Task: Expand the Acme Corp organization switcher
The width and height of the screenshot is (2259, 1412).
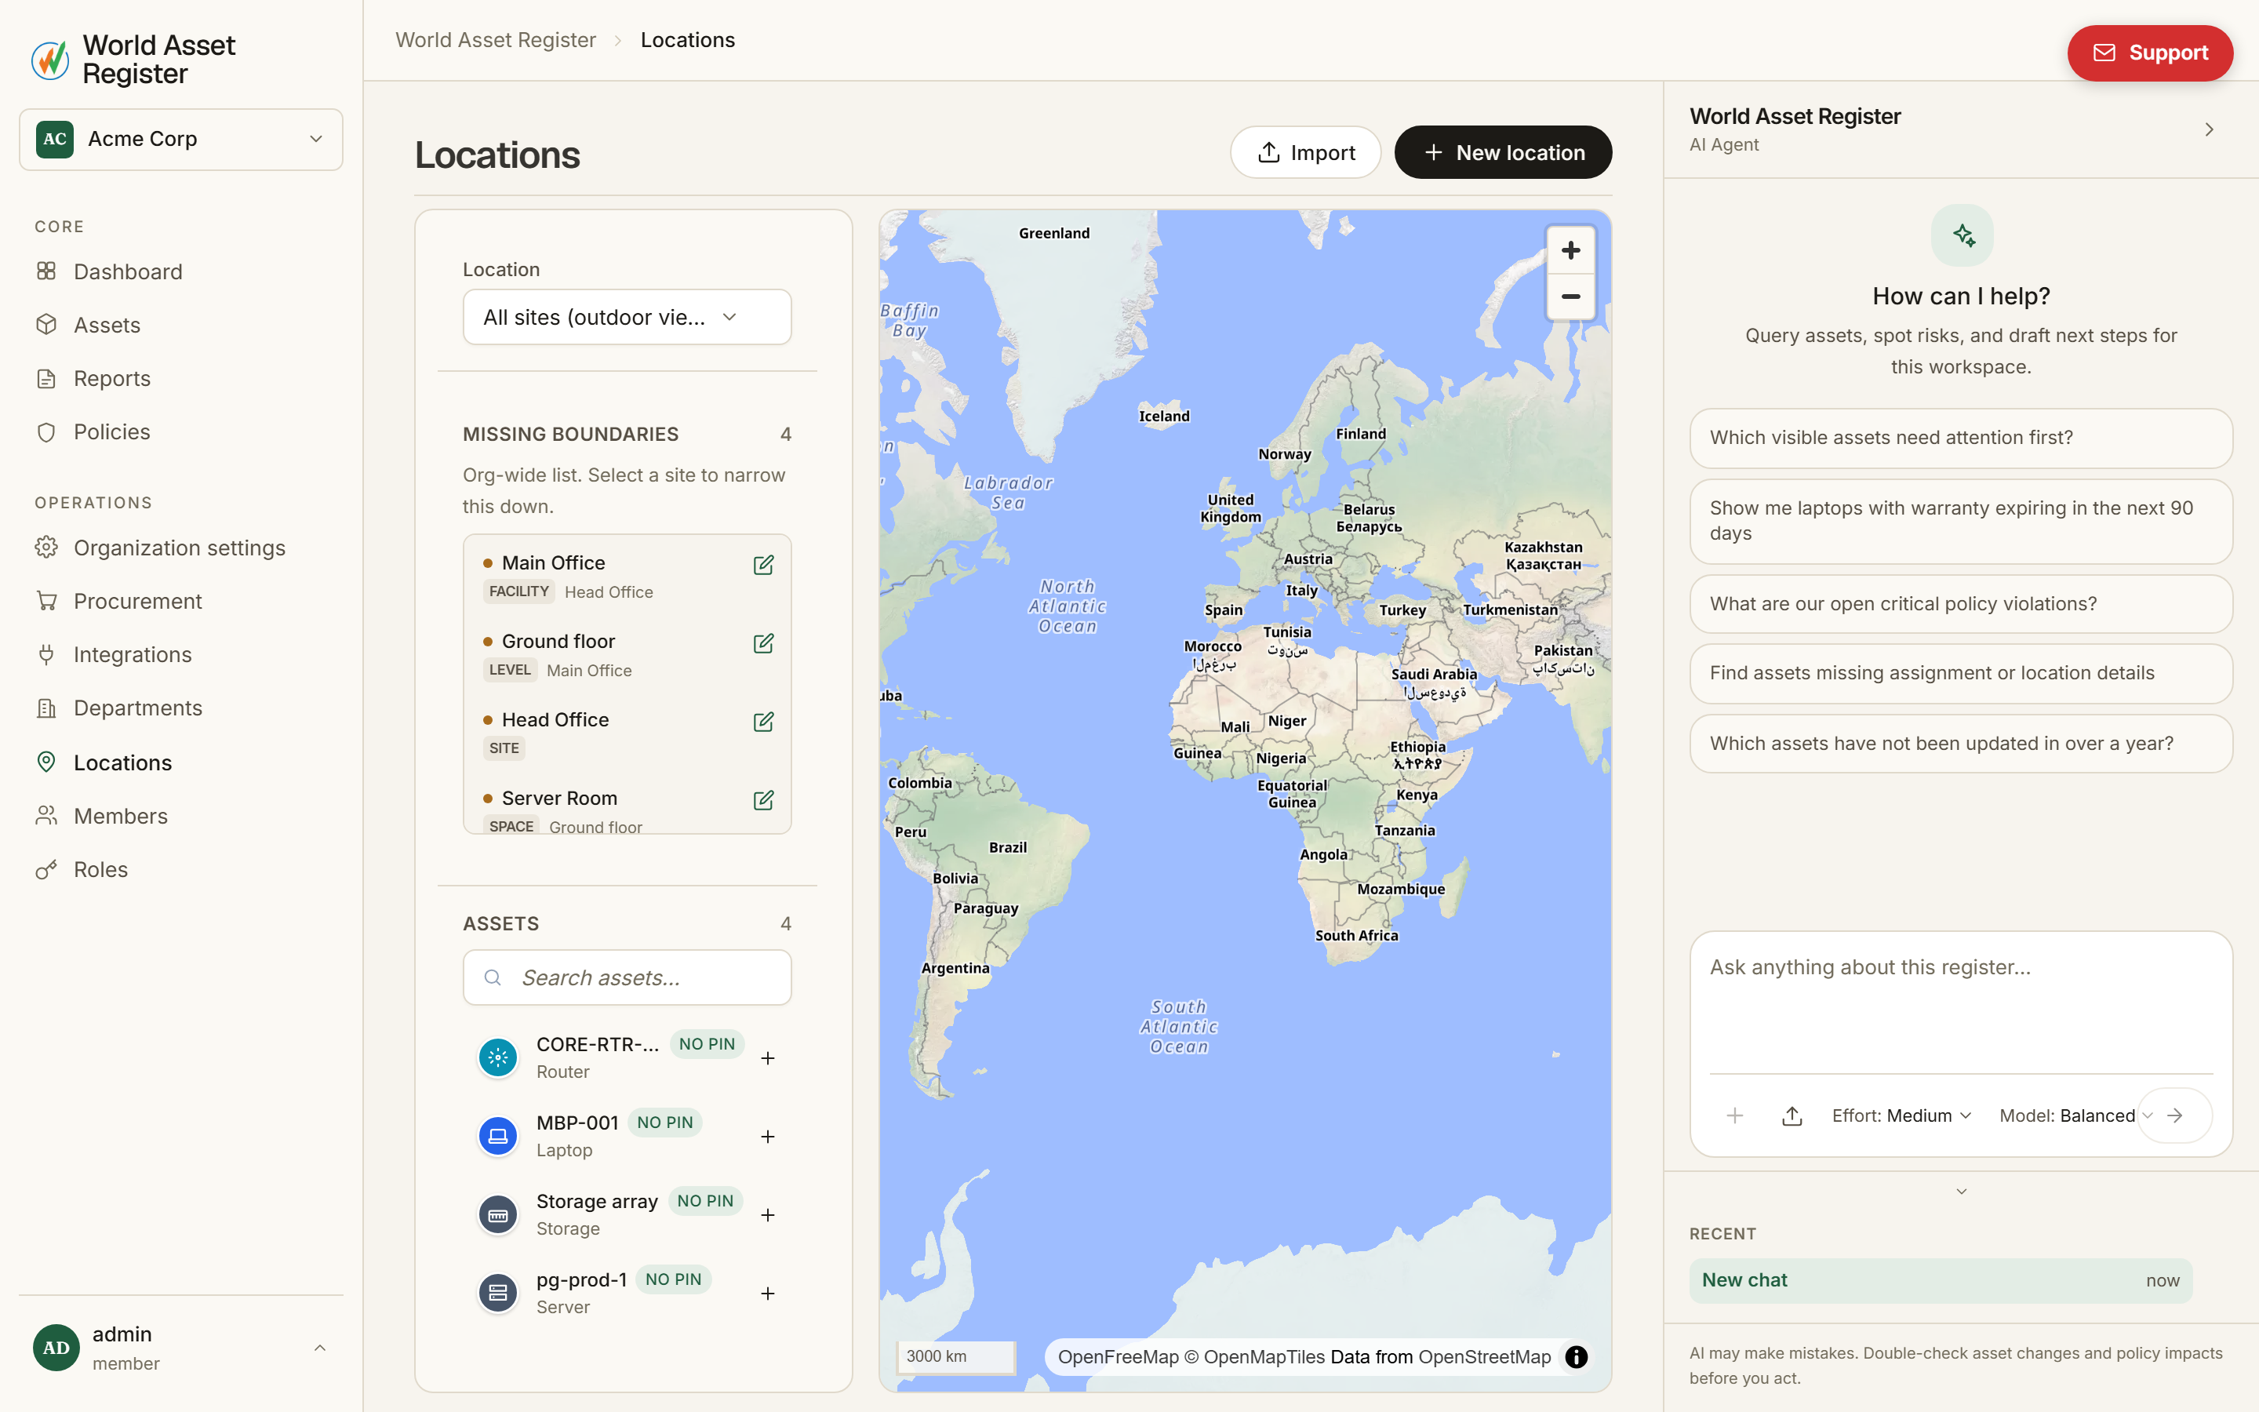Action: [181, 139]
